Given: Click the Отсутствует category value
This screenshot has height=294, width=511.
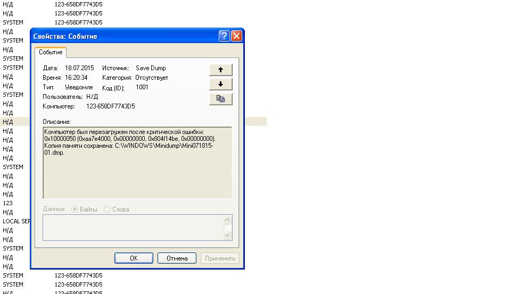Looking at the screenshot, I should (x=152, y=78).
